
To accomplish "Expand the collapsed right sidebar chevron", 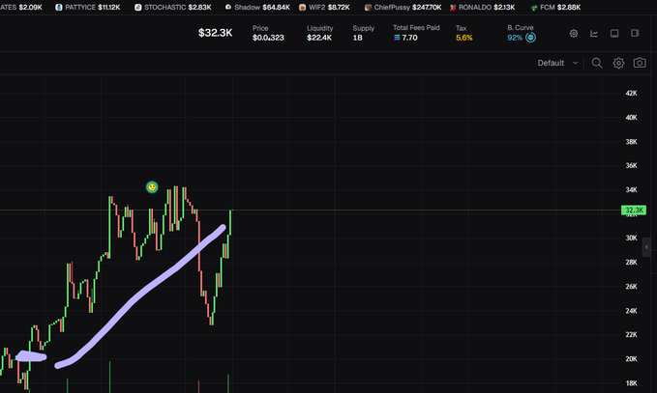I will pyautogui.click(x=646, y=247).
